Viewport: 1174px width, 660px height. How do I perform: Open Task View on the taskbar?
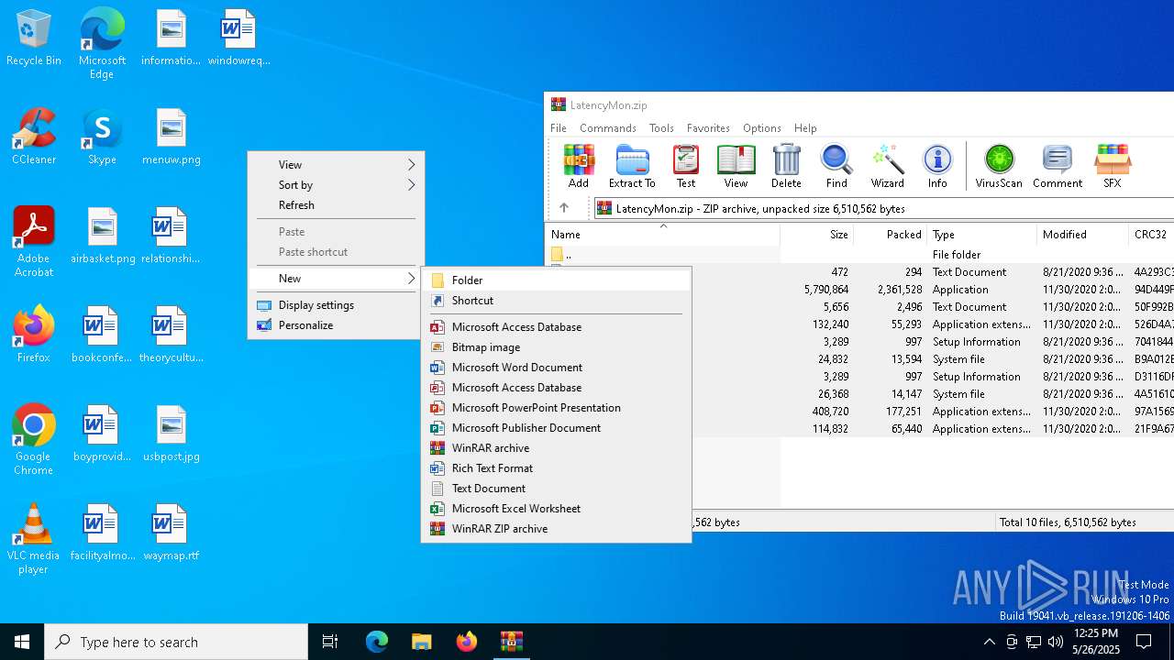[x=330, y=642]
